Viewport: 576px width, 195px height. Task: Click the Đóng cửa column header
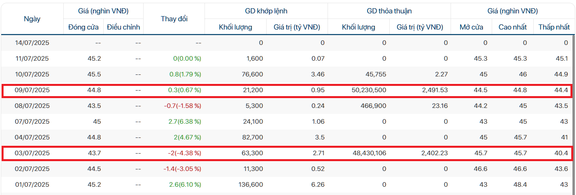83,27
